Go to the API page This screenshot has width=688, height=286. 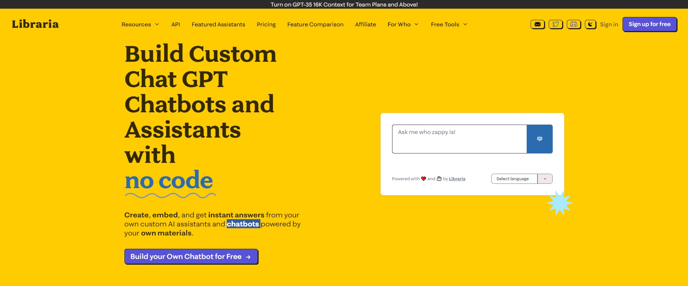click(176, 25)
